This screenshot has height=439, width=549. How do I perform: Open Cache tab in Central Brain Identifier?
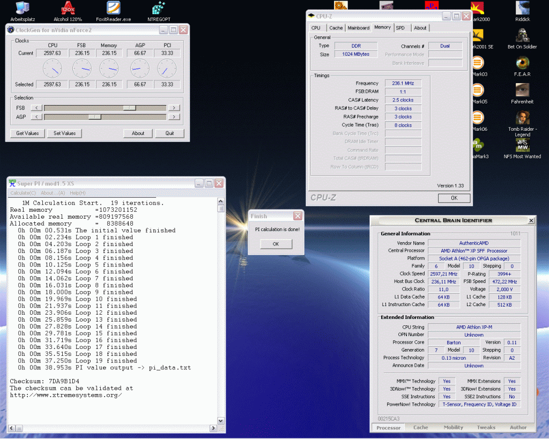pyautogui.click(x=420, y=427)
